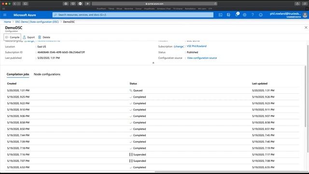The height and width of the screenshot is (174, 309).
Task: Open the notifications bell
Action: [x=237, y=14]
